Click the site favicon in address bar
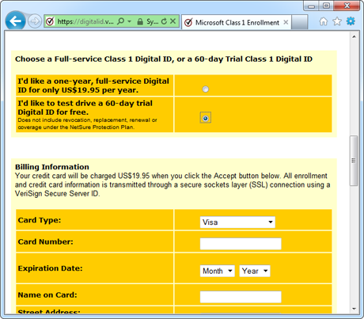This screenshot has height=319, width=364. point(50,21)
